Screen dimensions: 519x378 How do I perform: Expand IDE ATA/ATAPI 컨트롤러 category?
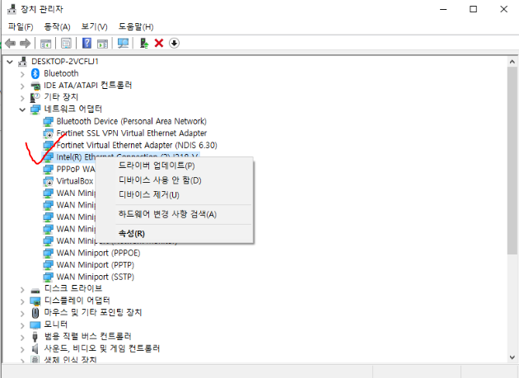22,86
